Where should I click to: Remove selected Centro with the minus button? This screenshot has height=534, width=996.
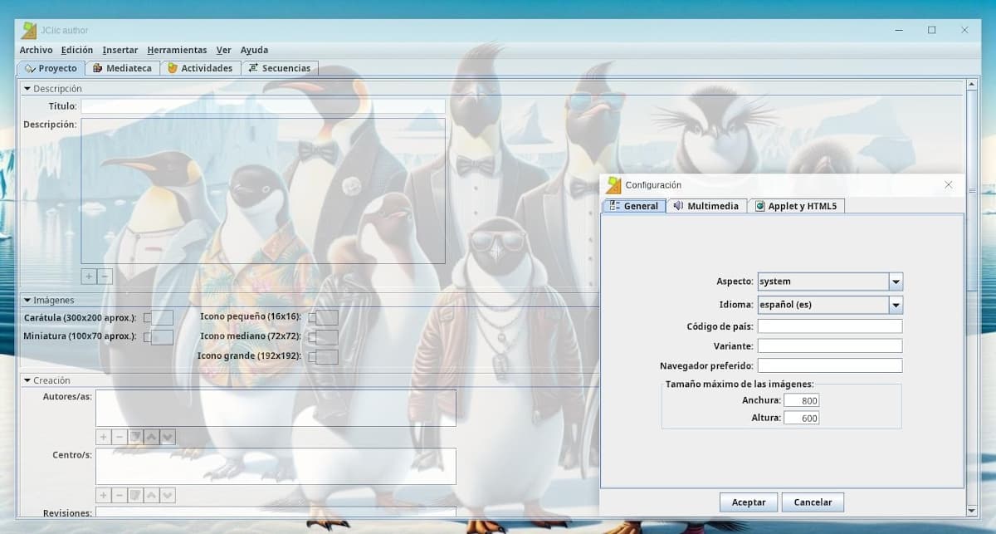click(x=120, y=495)
